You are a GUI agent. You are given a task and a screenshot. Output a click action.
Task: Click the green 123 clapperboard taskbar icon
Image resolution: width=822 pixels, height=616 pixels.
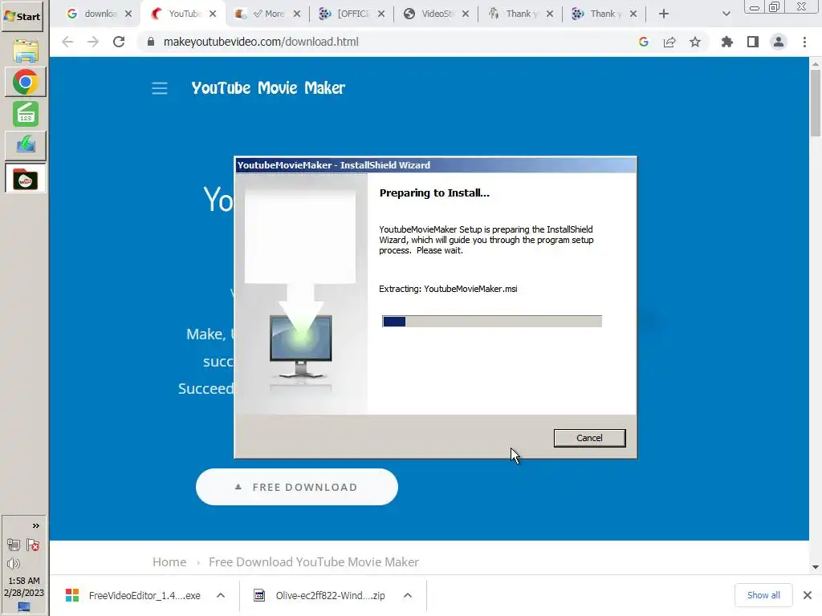click(x=25, y=114)
